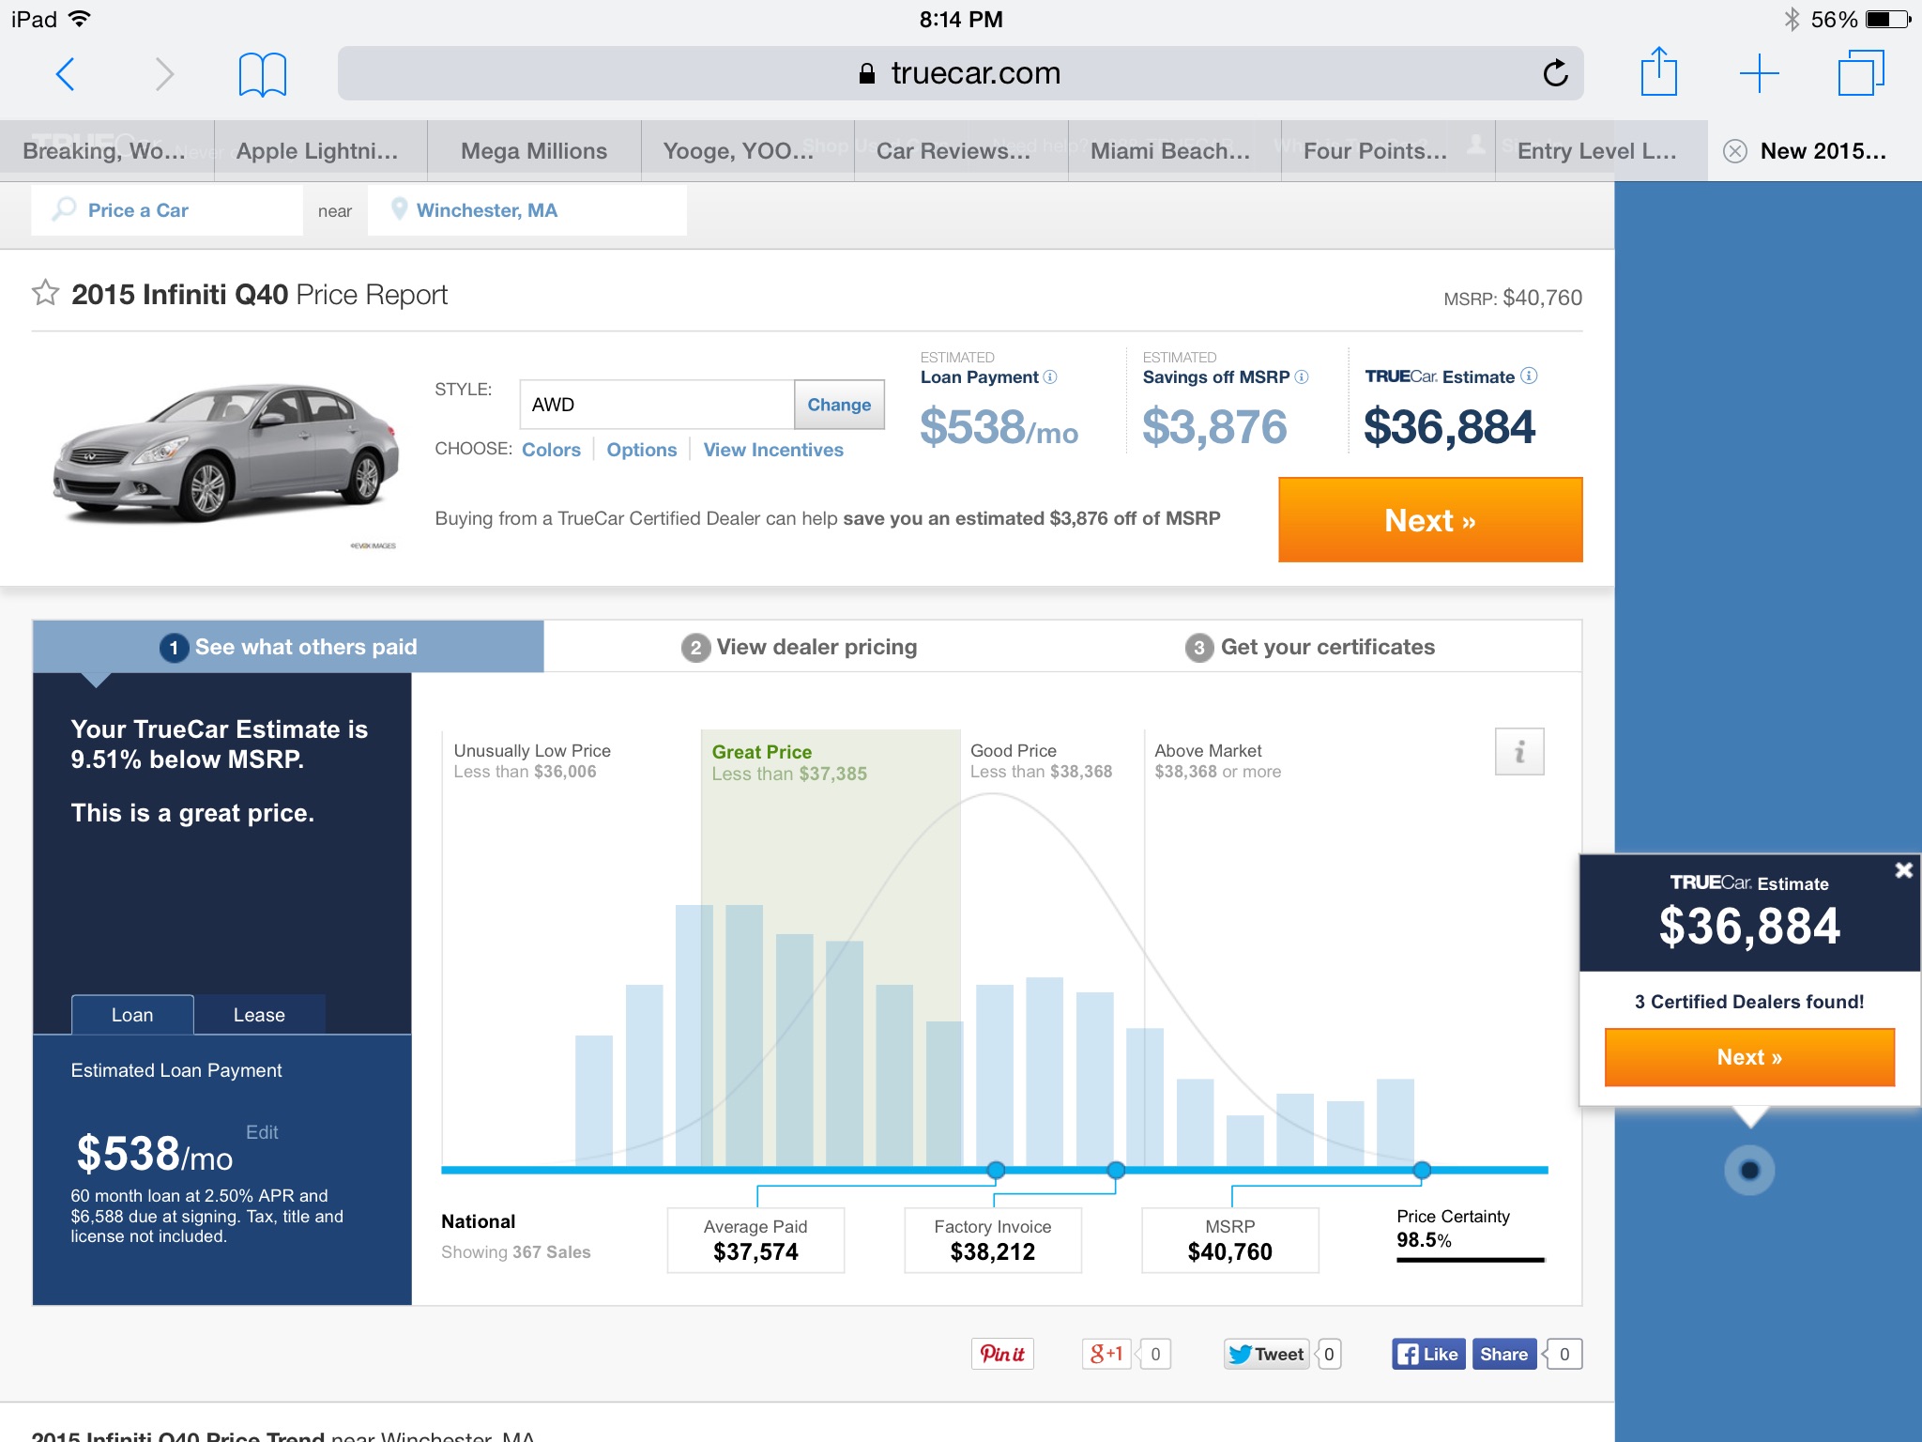This screenshot has width=1922, height=1442.
Task: Edit the estimated loan payment
Action: tap(262, 1132)
